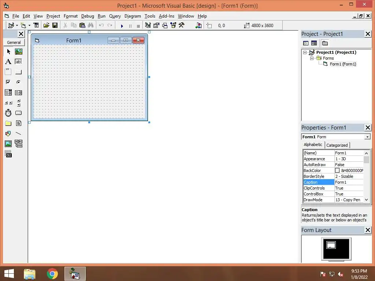
Task: Start the program with the Run arrow
Action: 122,26
